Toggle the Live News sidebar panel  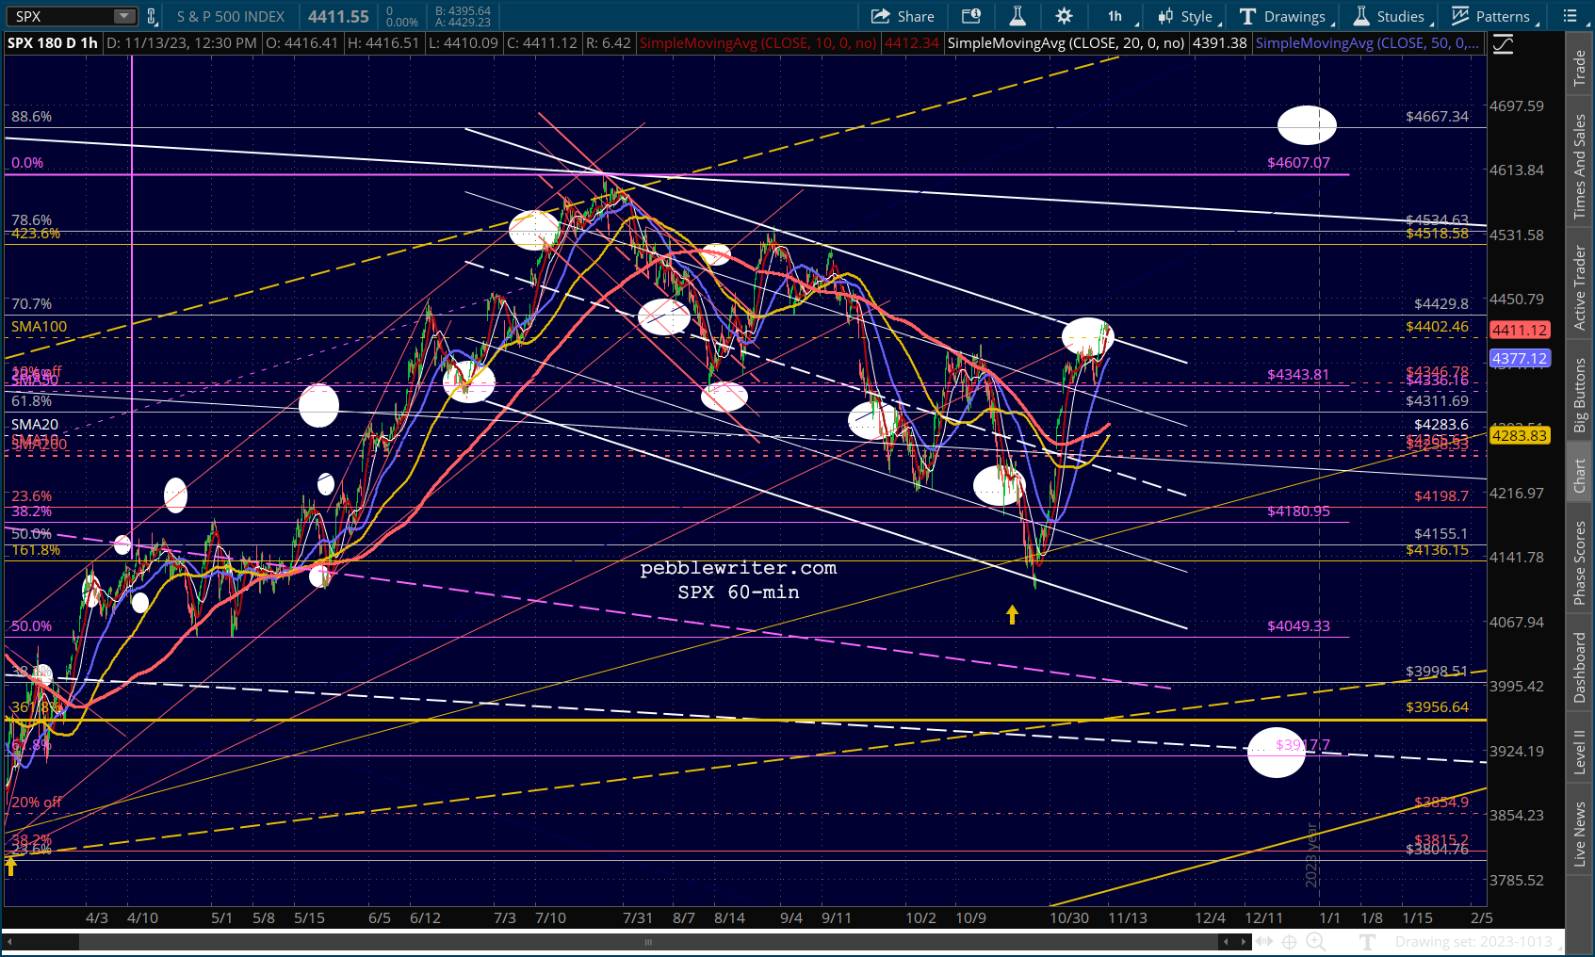[1580, 834]
